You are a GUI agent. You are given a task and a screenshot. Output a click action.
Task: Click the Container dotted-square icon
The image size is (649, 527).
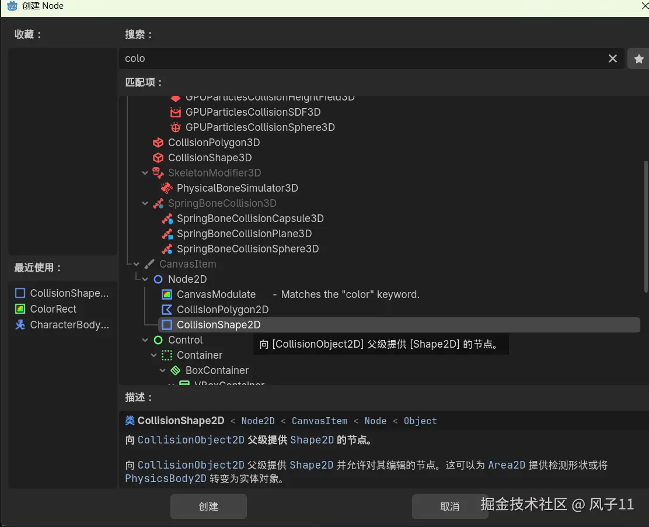167,355
